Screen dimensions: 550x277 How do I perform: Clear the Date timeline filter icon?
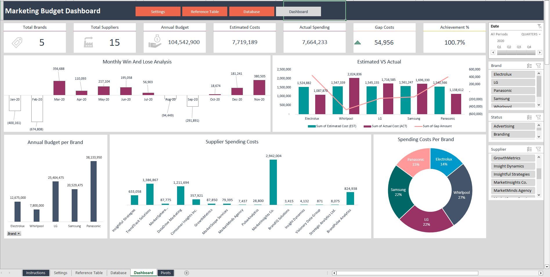(539, 26)
